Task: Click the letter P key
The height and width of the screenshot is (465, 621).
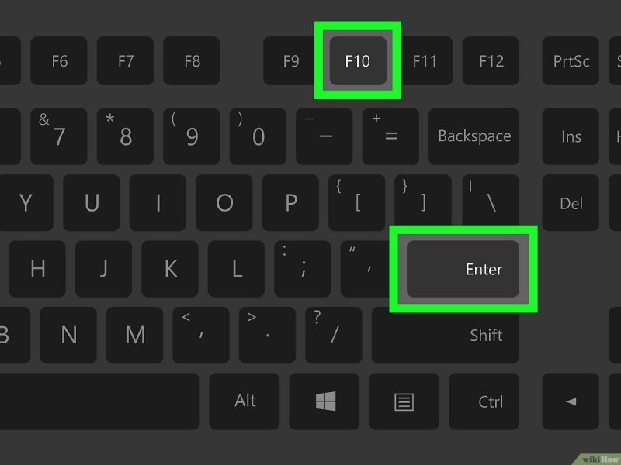Action: [x=290, y=203]
